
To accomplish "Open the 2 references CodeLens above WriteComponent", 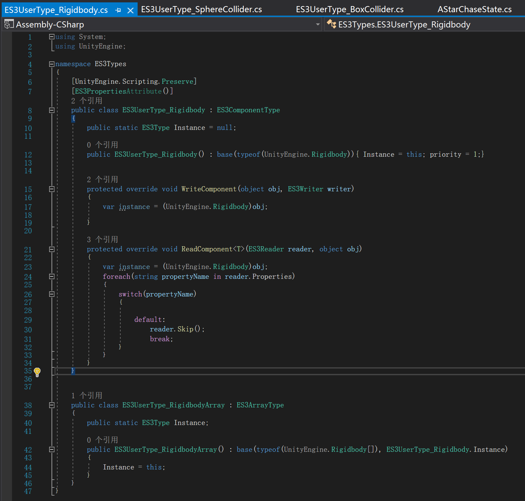I will [x=102, y=179].
